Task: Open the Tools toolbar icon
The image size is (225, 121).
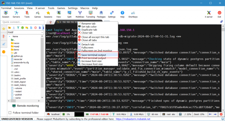Action: point(27,14)
